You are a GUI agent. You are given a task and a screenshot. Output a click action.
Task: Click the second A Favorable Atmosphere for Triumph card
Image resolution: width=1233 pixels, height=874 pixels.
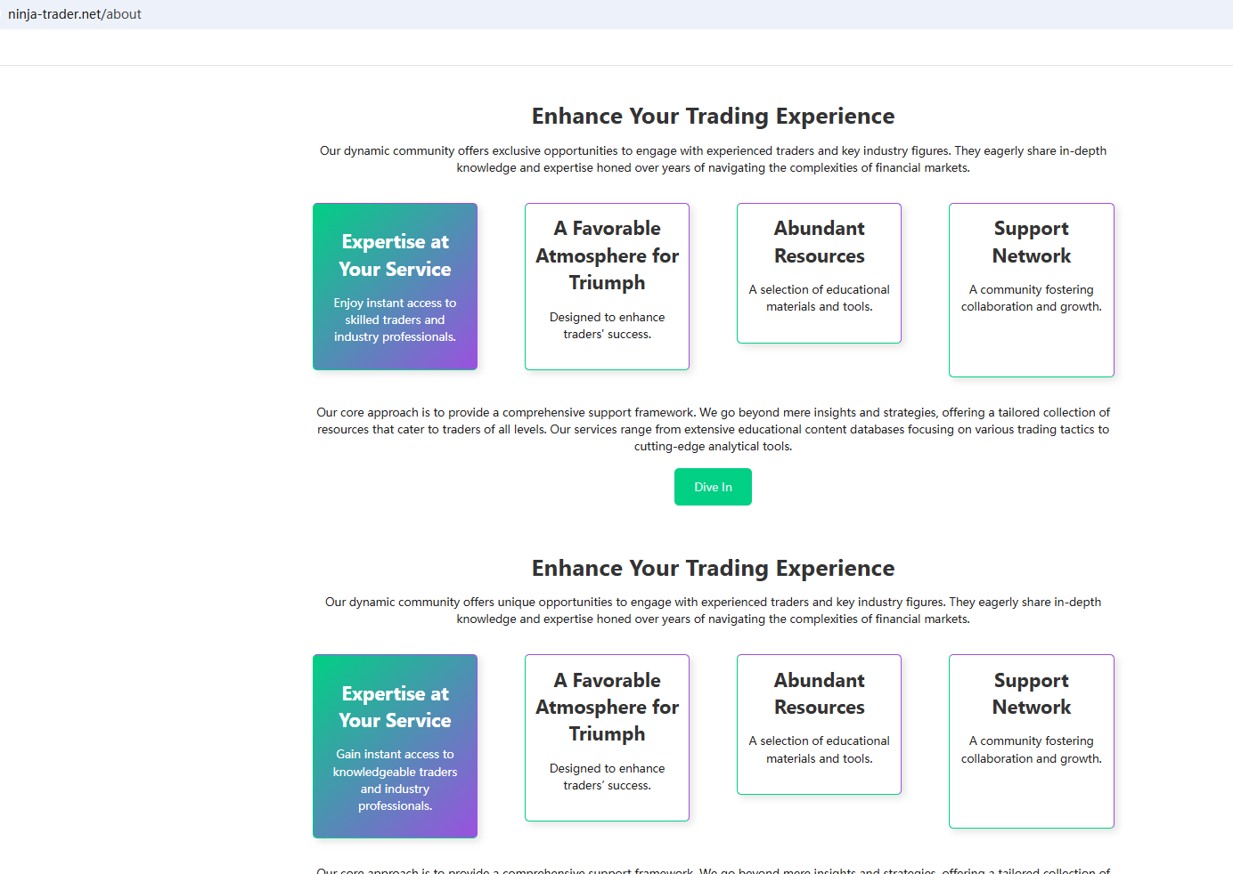click(607, 738)
